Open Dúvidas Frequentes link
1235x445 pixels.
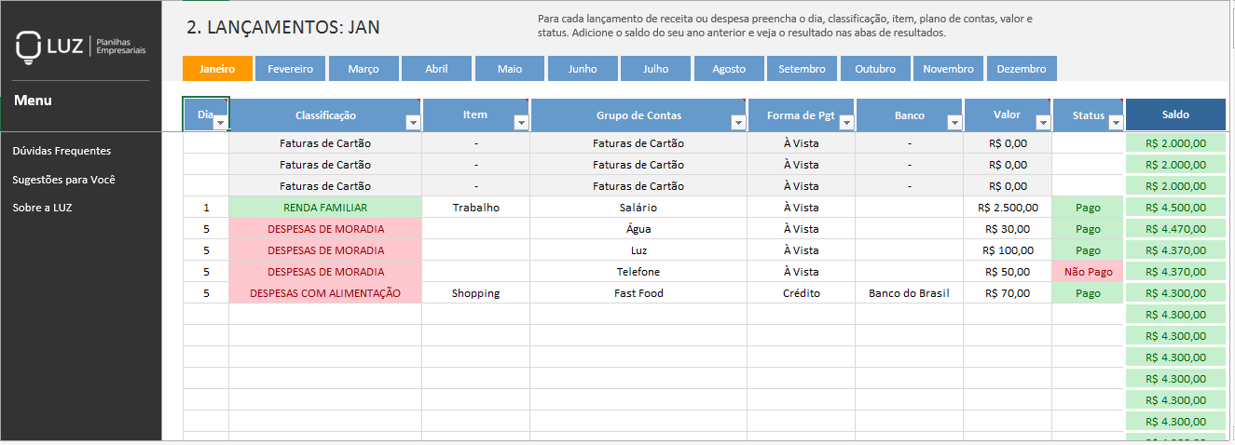(x=62, y=151)
